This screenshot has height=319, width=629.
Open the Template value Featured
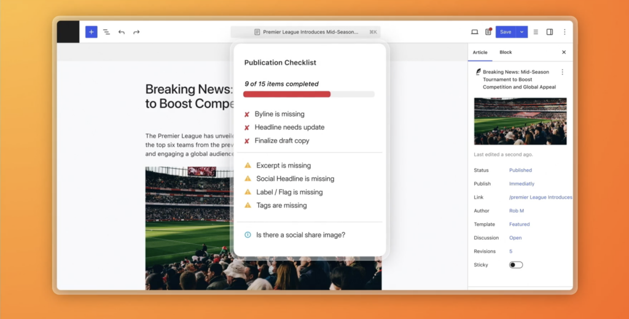pyautogui.click(x=519, y=225)
